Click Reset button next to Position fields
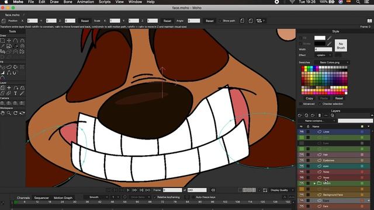Viewport: 374px width, 210px height. coord(85,21)
